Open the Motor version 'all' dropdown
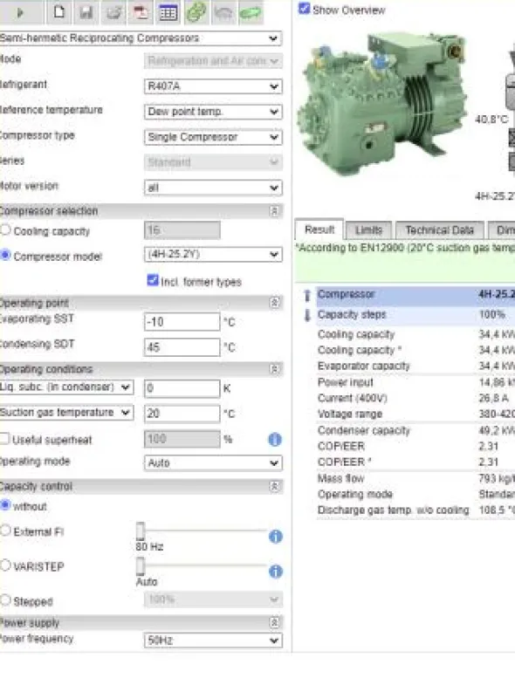 pos(213,188)
